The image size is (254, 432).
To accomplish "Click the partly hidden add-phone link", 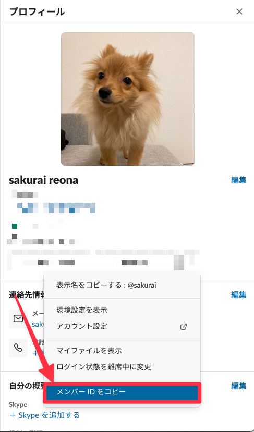I will click(x=38, y=353).
